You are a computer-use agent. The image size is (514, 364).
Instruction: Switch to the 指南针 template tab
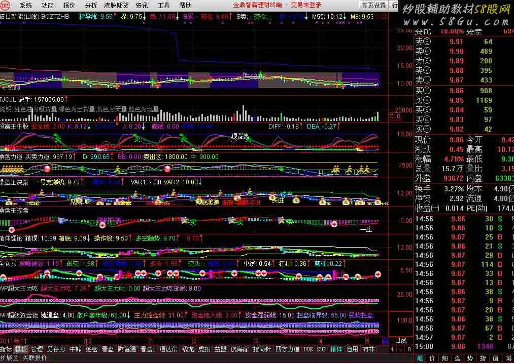(x=262, y=349)
